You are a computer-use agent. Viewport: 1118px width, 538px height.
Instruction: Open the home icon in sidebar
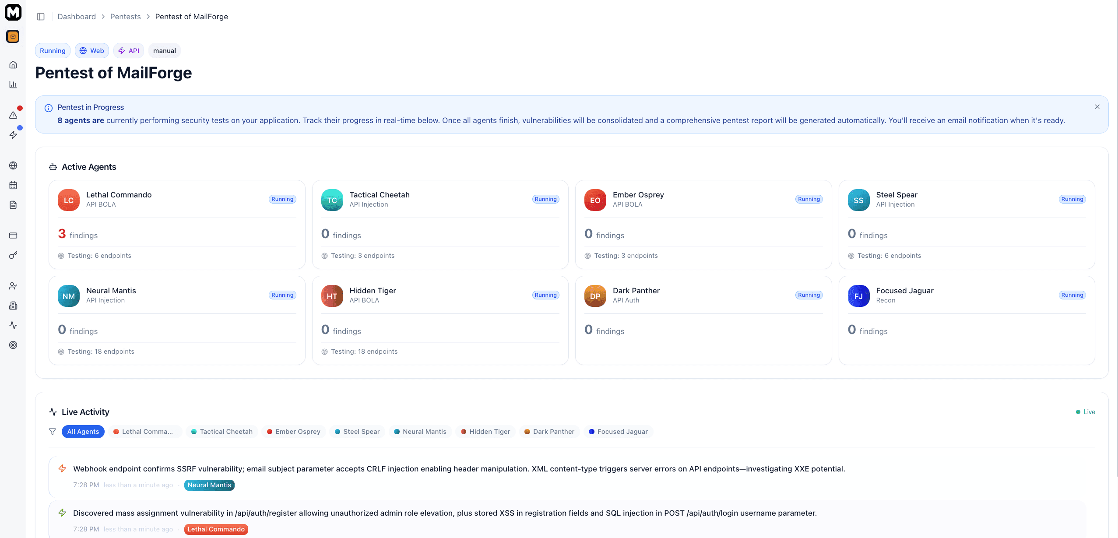(x=13, y=65)
